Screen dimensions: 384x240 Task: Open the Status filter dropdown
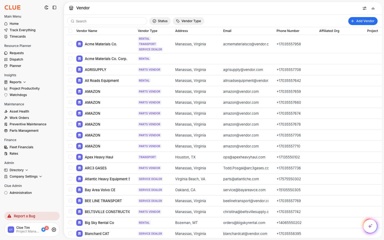point(160,21)
